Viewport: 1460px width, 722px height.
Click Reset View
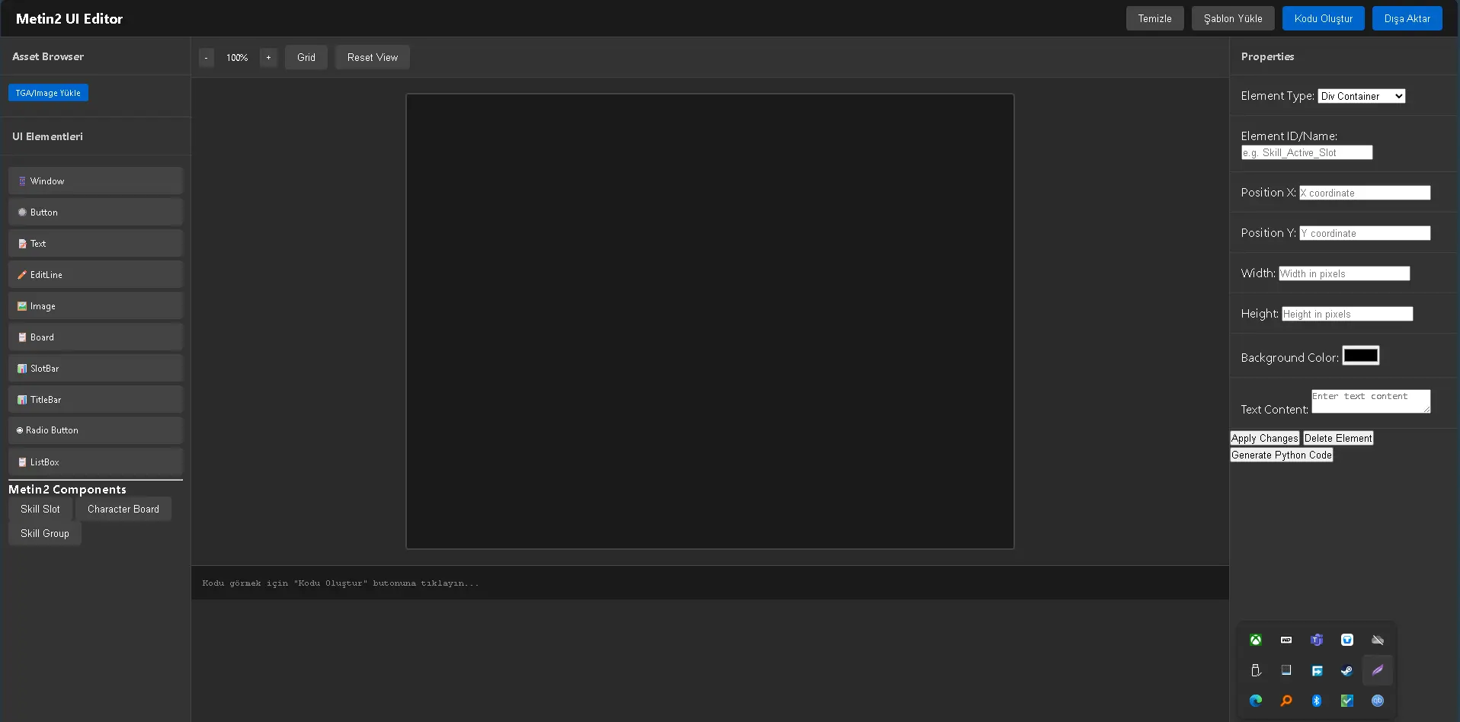pyautogui.click(x=373, y=57)
